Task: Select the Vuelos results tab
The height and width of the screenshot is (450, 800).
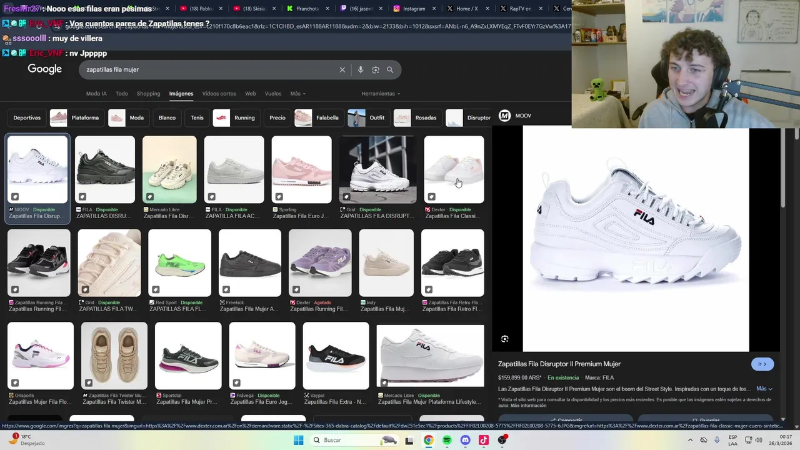Action: pyautogui.click(x=273, y=94)
